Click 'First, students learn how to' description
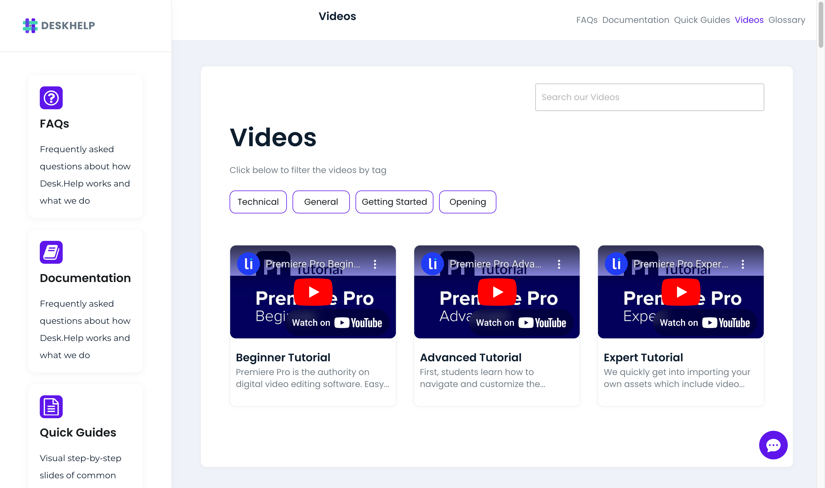The height and width of the screenshot is (488, 825). [482, 378]
